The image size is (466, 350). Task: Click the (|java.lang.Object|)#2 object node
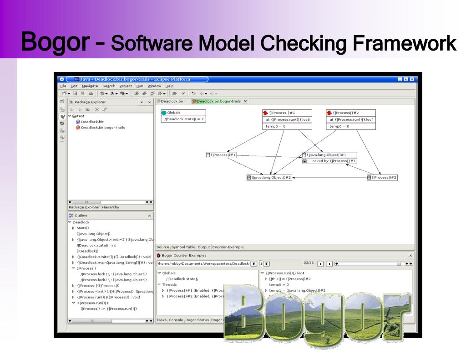click(x=269, y=177)
